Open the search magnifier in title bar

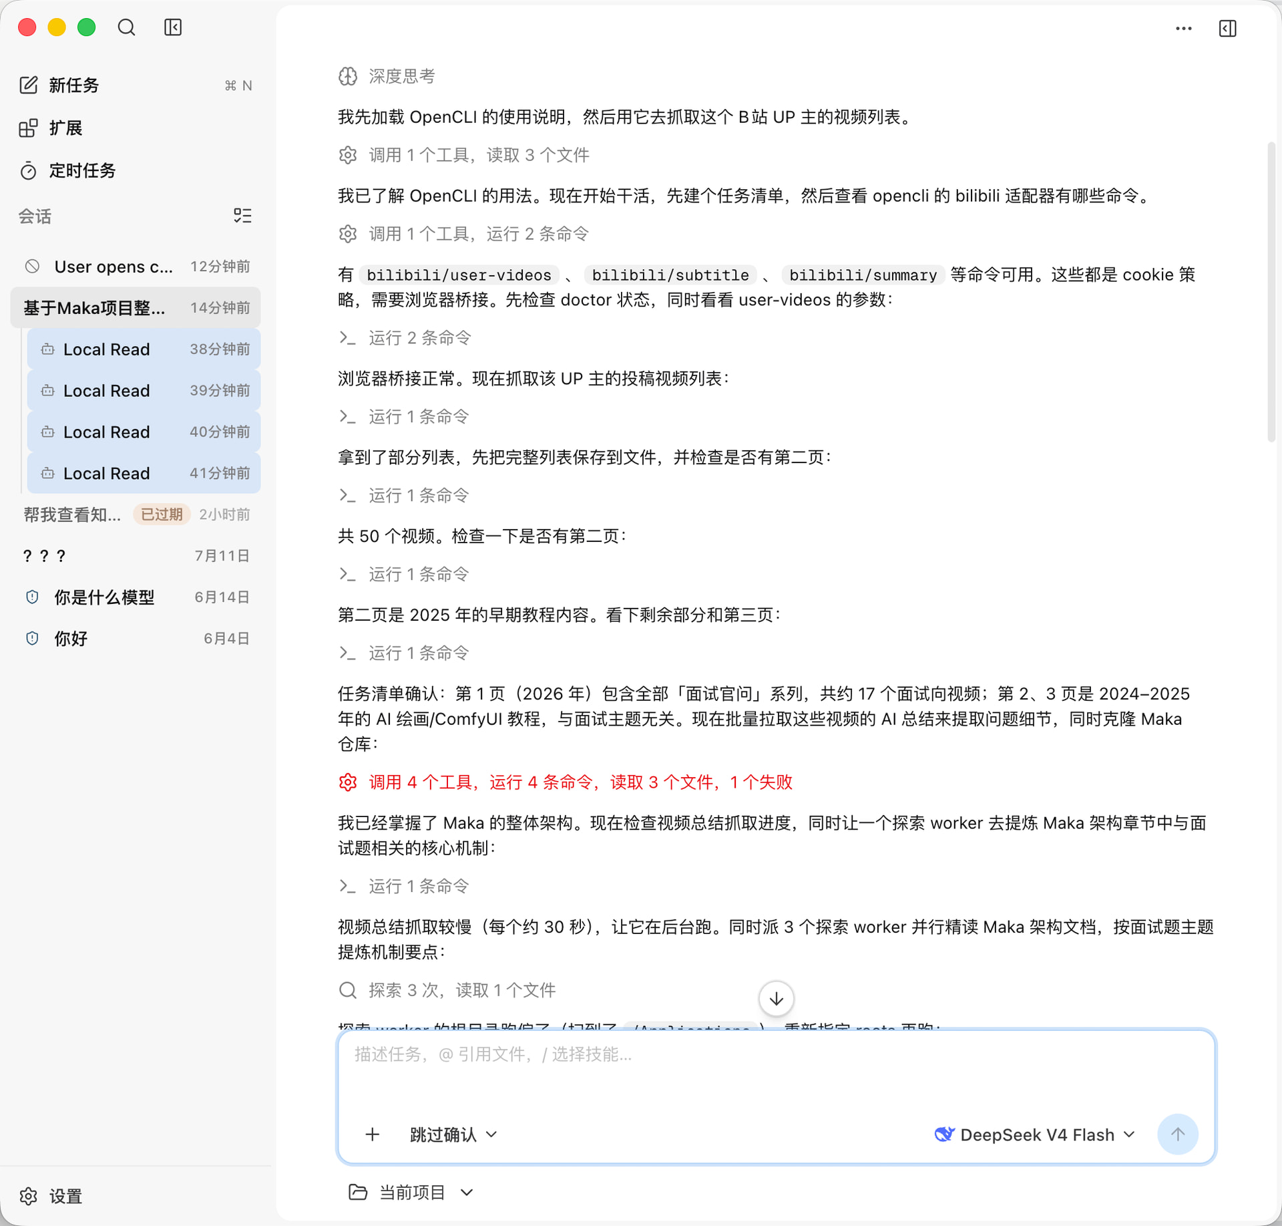point(126,27)
